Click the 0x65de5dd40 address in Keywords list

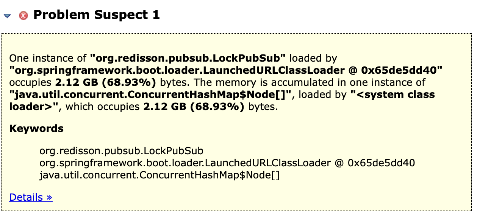point(382,163)
